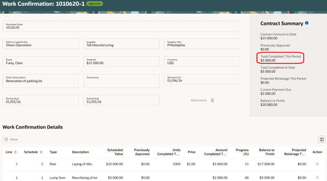
Task: Click the Laying of tiles description
Action: click(x=82, y=164)
